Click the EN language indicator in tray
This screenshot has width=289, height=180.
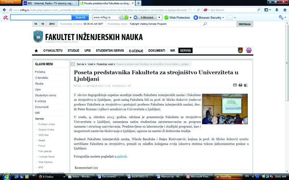coord(247,176)
